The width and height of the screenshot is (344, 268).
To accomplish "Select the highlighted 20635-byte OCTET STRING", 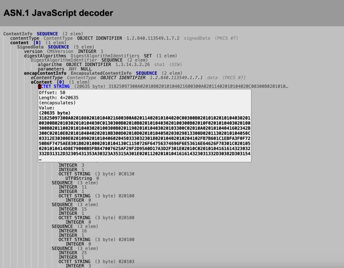I will click(x=56, y=86).
